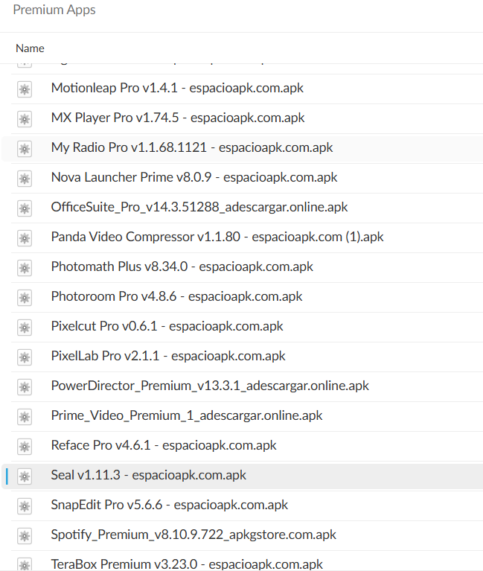Screen dimensions: 483x571
Task: Open the Premium Apps folder title
Action: [x=54, y=10]
